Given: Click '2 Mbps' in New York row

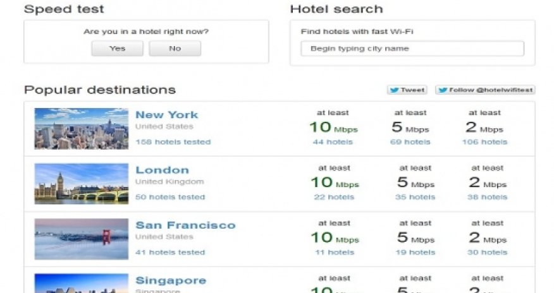Looking at the screenshot, I should (484, 128).
